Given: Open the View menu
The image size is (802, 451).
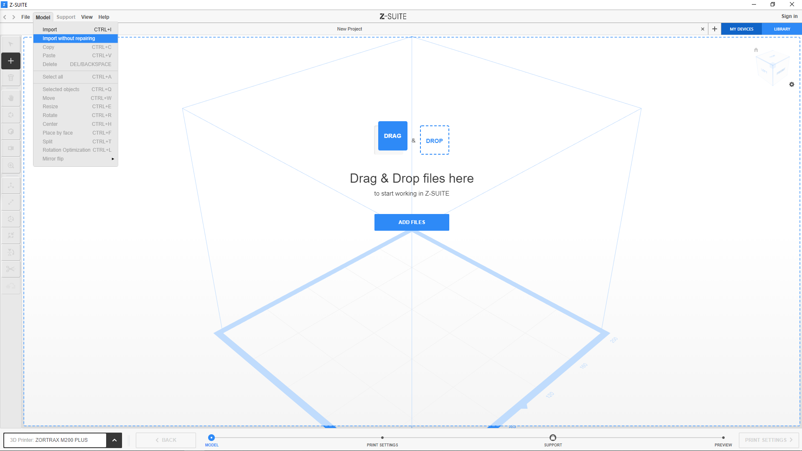Looking at the screenshot, I should pos(87,17).
